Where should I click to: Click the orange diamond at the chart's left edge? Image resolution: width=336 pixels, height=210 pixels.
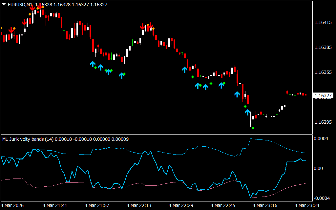(1, 28)
